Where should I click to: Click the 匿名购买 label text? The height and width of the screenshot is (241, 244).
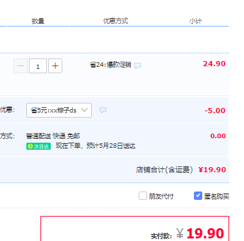216,196
